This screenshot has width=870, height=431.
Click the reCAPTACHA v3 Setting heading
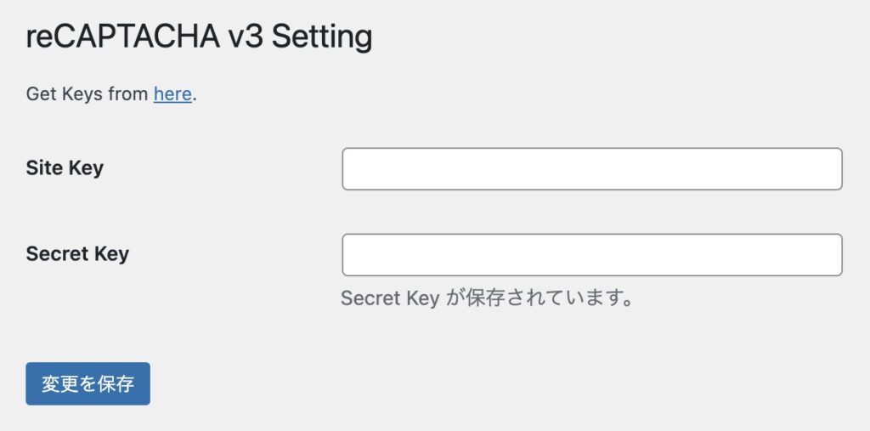(199, 37)
